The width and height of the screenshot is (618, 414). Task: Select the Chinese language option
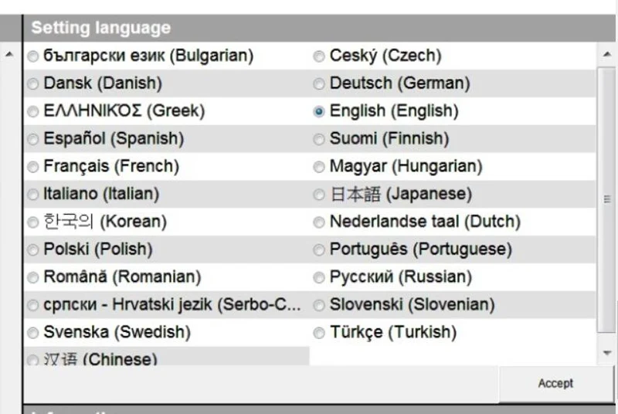tap(33, 360)
